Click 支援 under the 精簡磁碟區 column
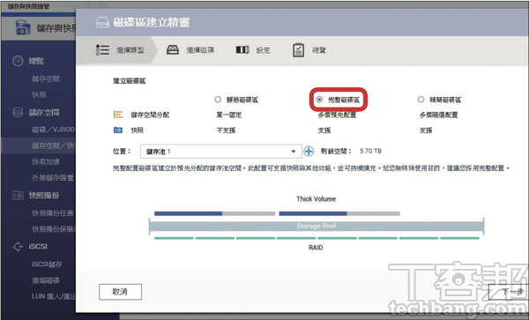Image resolution: width=529 pixels, height=320 pixels. 426,130
